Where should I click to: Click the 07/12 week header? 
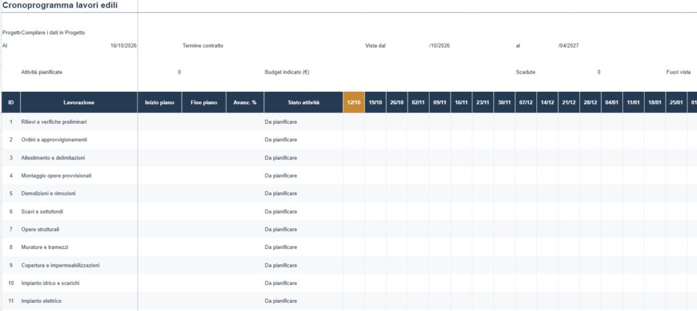tap(526, 102)
